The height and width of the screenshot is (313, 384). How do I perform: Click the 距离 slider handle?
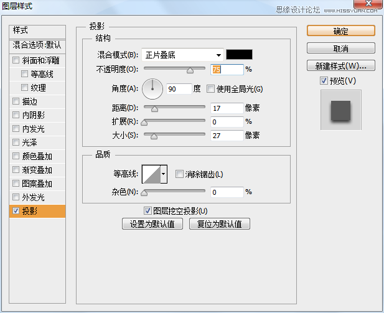pos(154,109)
